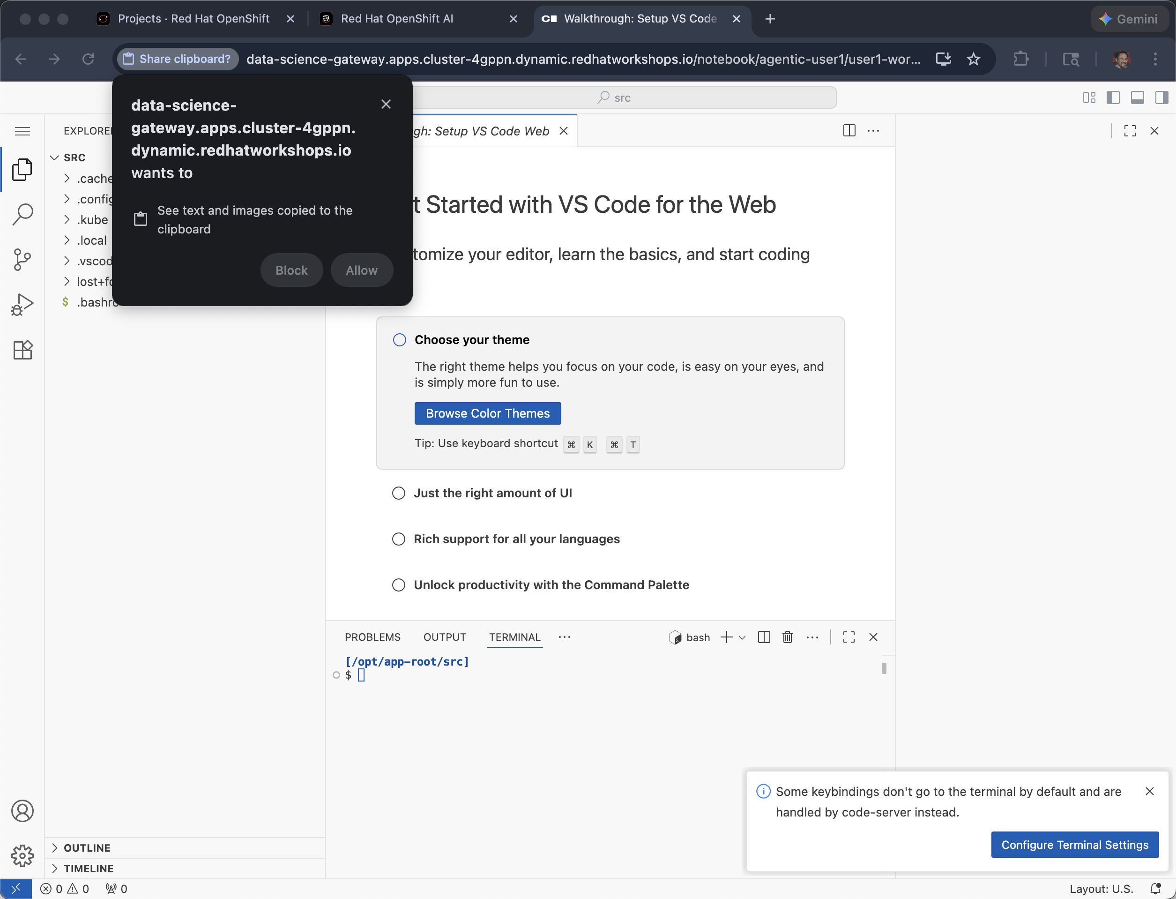1176x899 pixels.
Task: Split the terminal using the split icon
Action: 764,637
